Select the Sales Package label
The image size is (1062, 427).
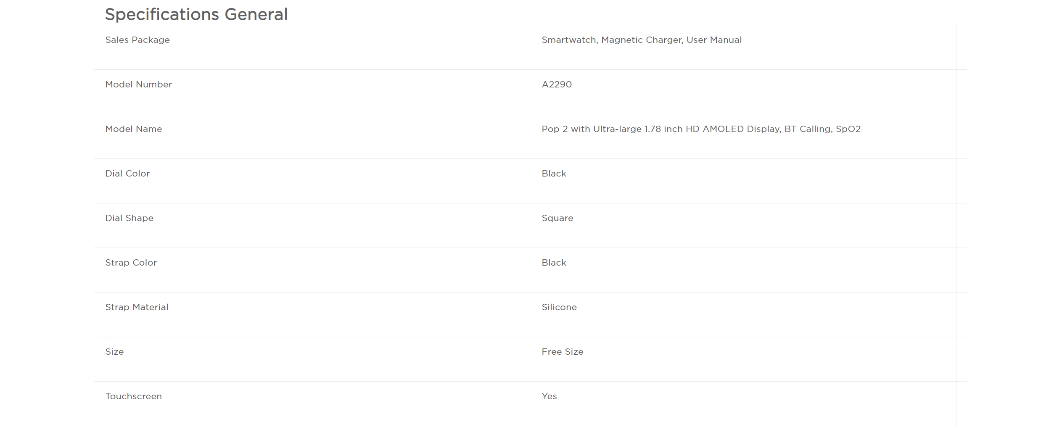[137, 40]
